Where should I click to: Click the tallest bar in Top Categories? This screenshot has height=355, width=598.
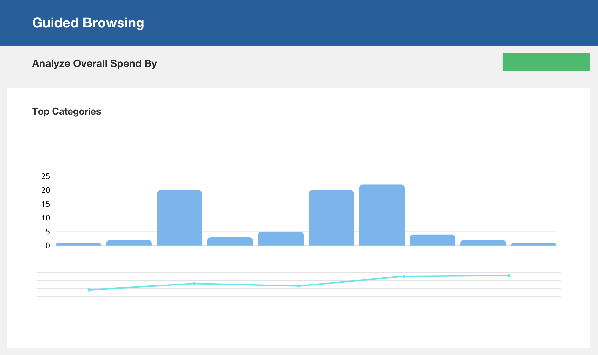[x=382, y=215]
